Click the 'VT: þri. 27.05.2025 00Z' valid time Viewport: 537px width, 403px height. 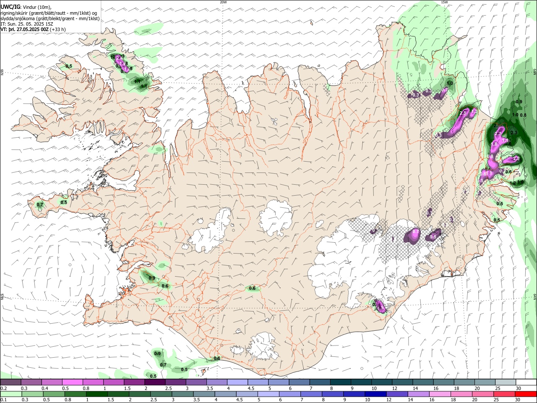(24, 29)
